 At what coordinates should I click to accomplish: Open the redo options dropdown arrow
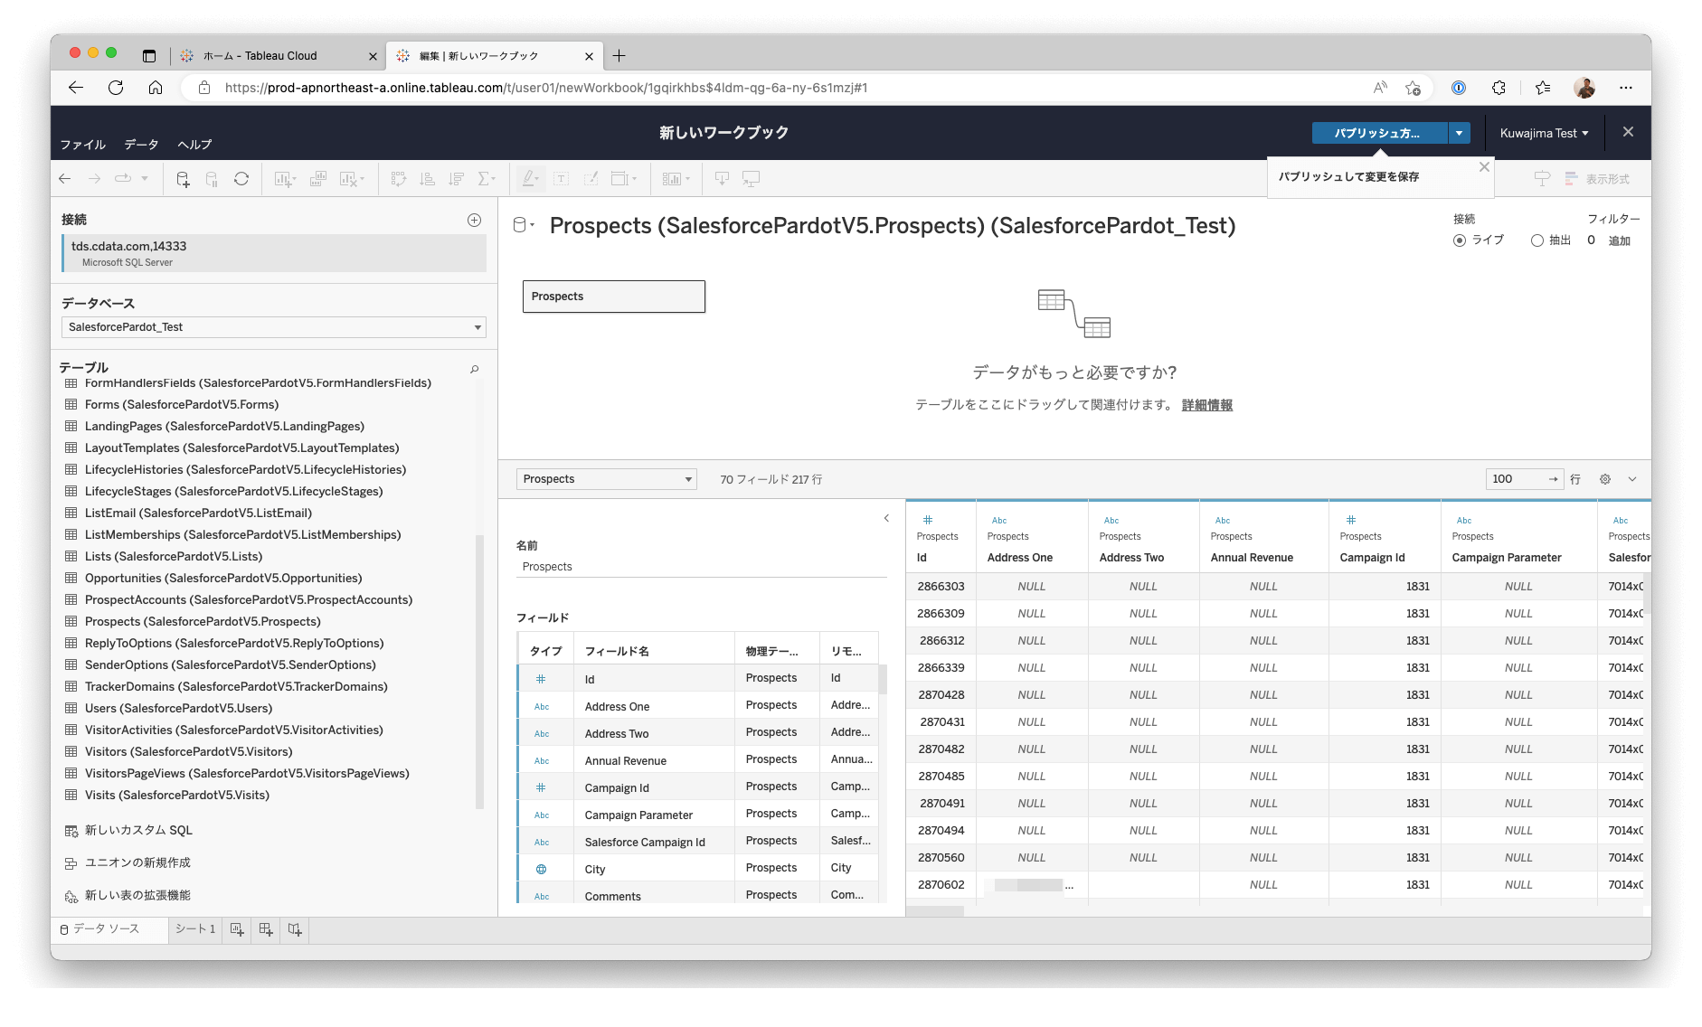[145, 179]
